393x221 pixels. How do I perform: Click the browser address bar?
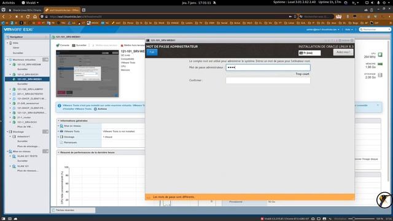coord(168,17)
